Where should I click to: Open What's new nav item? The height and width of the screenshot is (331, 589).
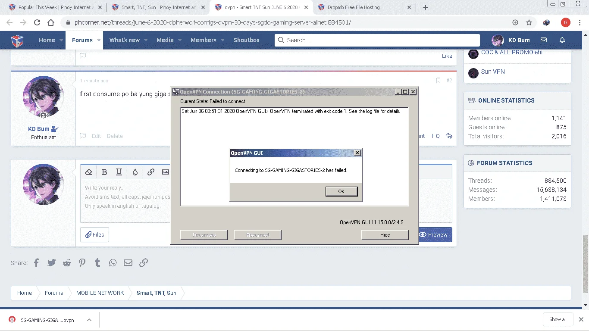(x=125, y=40)
